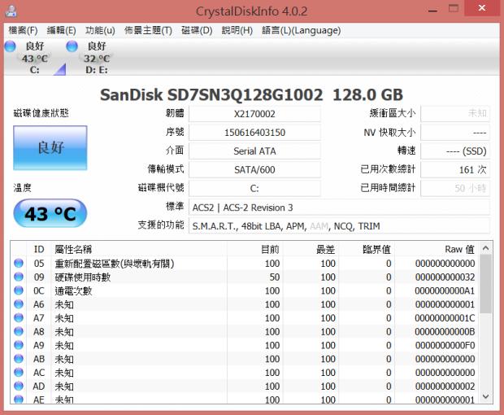
Task: Click status orb for attribute 09 row
Action: tap(19, 277)
